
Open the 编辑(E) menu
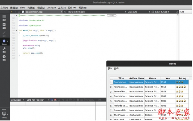(14, 8)
